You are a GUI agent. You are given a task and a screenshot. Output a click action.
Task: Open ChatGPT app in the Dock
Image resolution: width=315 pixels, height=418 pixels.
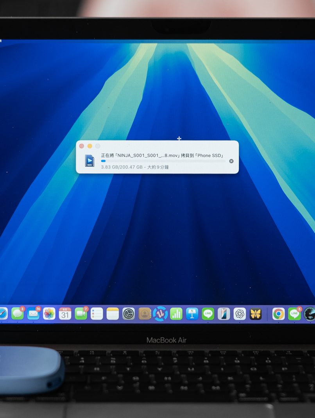pyautogui.click(x=240, y=313)
